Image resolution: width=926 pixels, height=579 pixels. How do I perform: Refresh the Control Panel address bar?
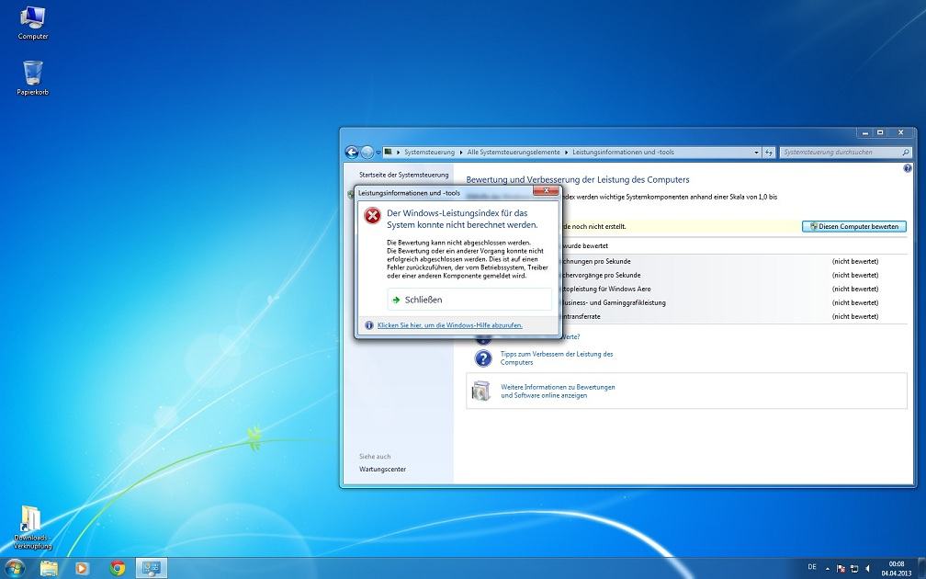pos(768,153)
